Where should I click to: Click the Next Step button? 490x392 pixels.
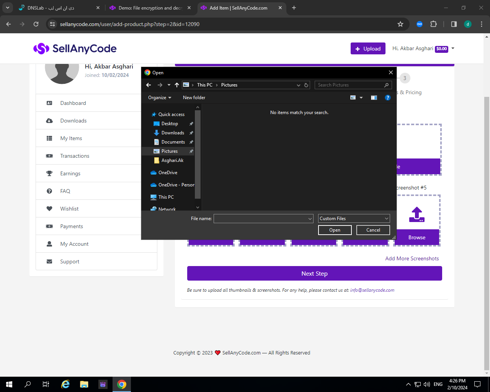tap(314, 274)
